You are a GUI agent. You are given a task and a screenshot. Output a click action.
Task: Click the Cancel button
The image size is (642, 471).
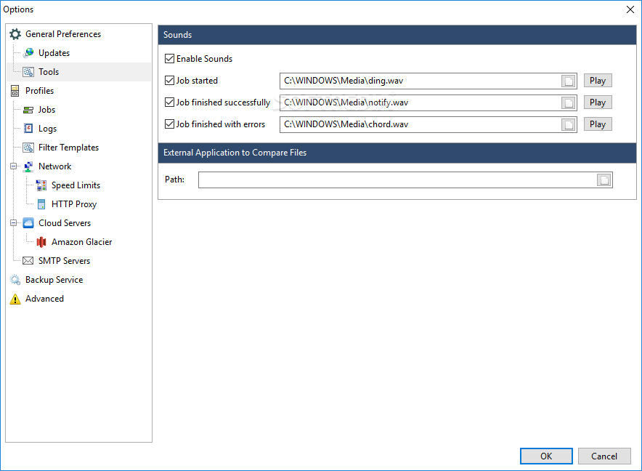[x=604, y=456]
